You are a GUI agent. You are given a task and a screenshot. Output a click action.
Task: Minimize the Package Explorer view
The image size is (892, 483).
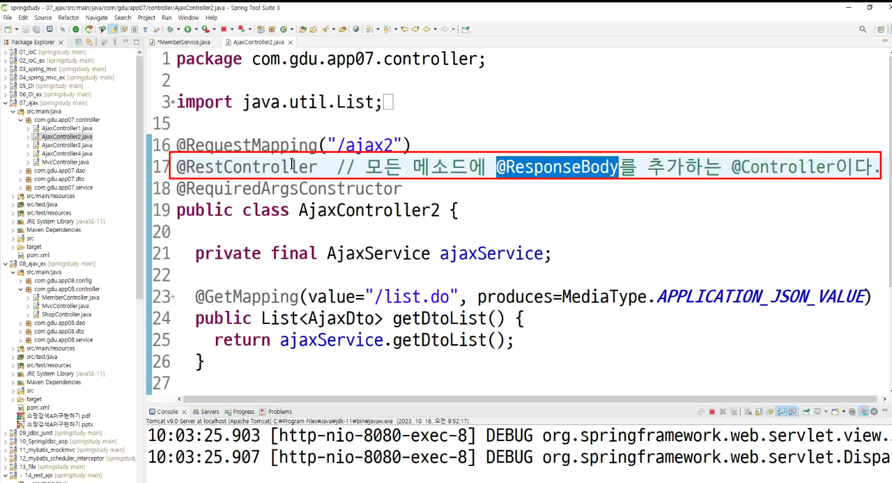(x=125, y=41)
